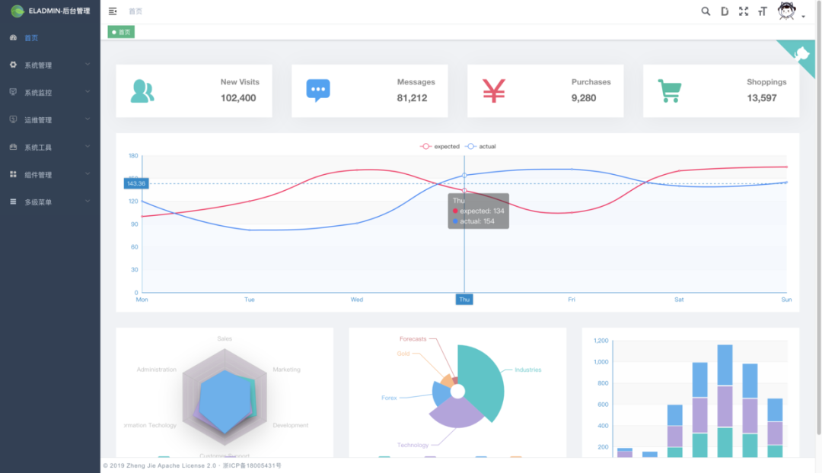Screen dimensions: 822x473
Task: Collapse sidebar with the hamburger icon
Action: 113,11
